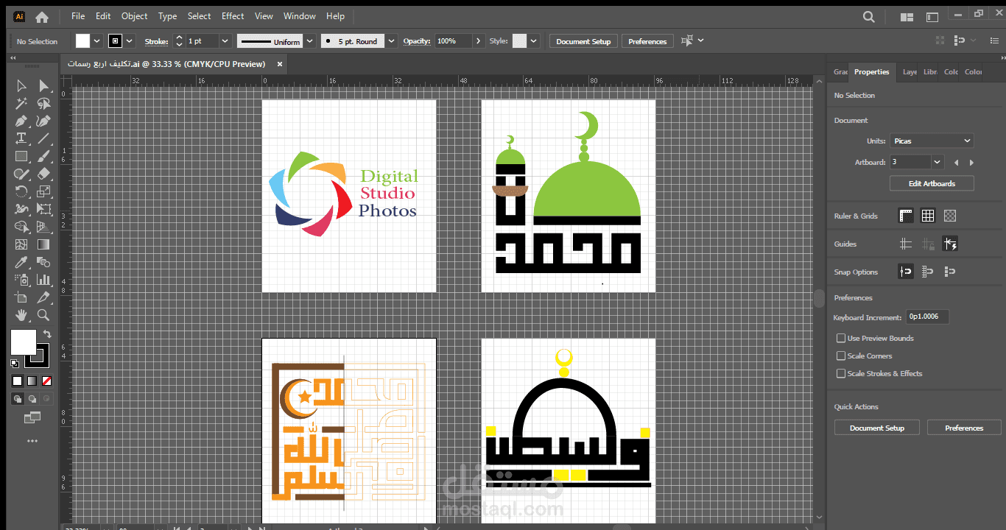
Task: Go to the Home screen icon
Action: (42, 16)
